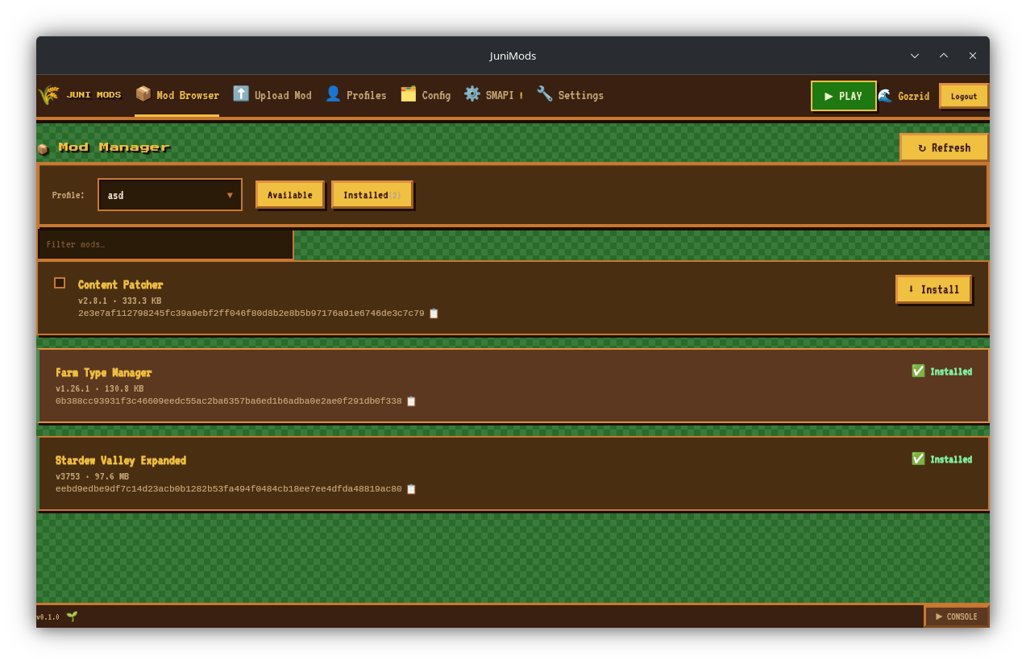Switch to the SMAPI tab
Viewport: 1026px width, 664px height.
point(493,95)
